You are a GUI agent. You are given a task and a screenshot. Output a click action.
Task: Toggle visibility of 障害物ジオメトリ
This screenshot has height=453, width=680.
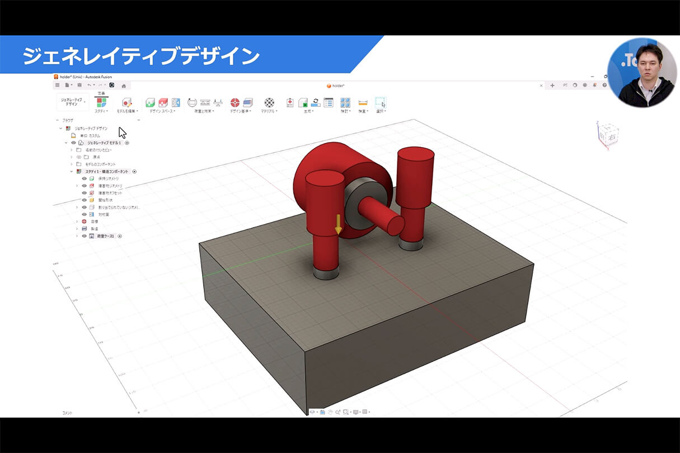(85, 186)
